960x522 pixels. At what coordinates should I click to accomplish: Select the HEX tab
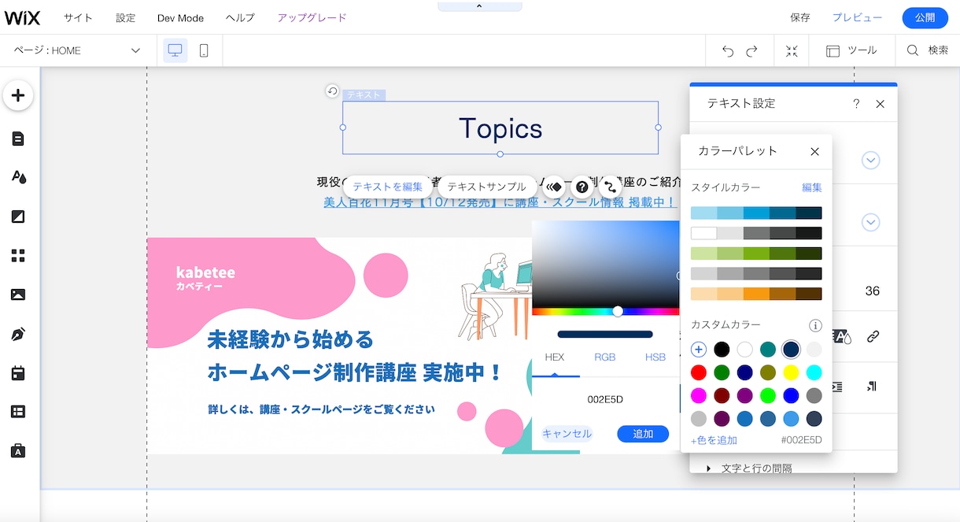coord(555,357)
